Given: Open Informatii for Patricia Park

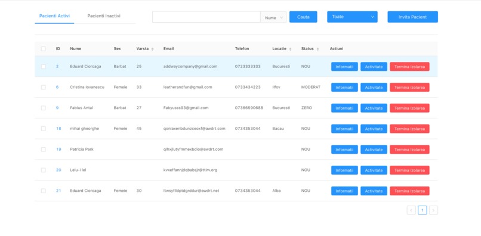Looking at the screenshot, I should pyautogui.click(x=344, y=149).
